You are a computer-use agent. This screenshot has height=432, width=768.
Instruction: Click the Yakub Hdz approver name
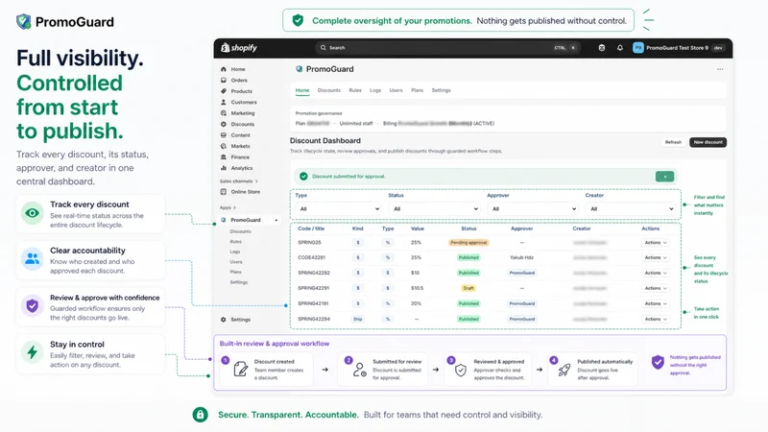[521, 257]
